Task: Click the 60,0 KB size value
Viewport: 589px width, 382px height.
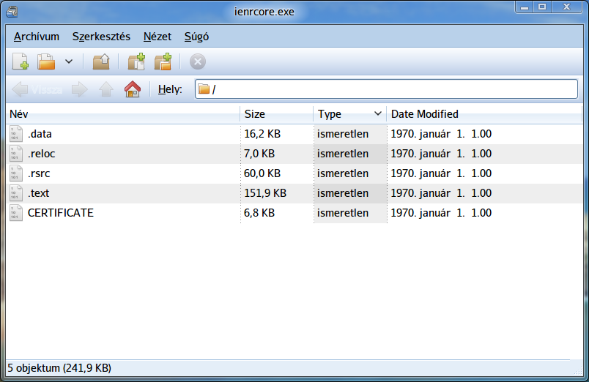Action: (x=262, y=173)
